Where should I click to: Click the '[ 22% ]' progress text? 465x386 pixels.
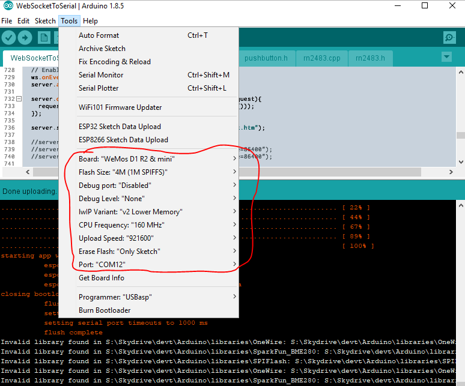[x=356, y=208]
